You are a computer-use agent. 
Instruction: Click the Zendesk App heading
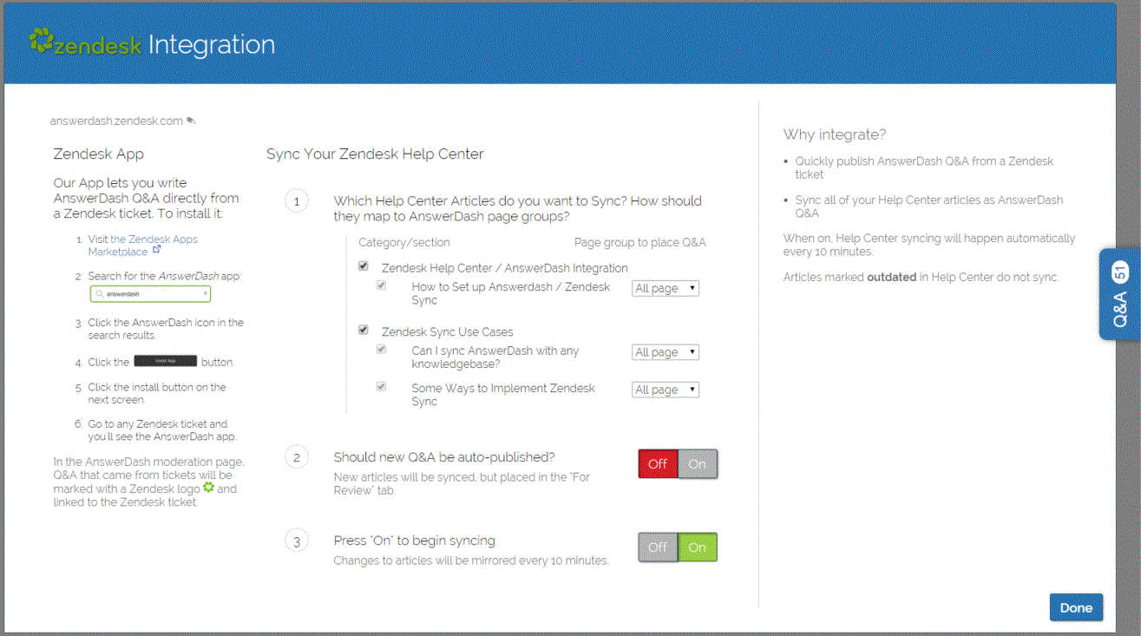coord(99,154)
